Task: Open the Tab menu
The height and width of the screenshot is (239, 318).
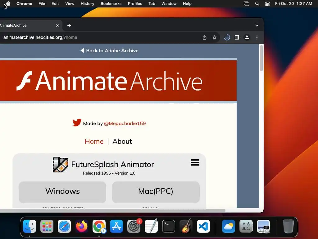Action: pos(152,3)
